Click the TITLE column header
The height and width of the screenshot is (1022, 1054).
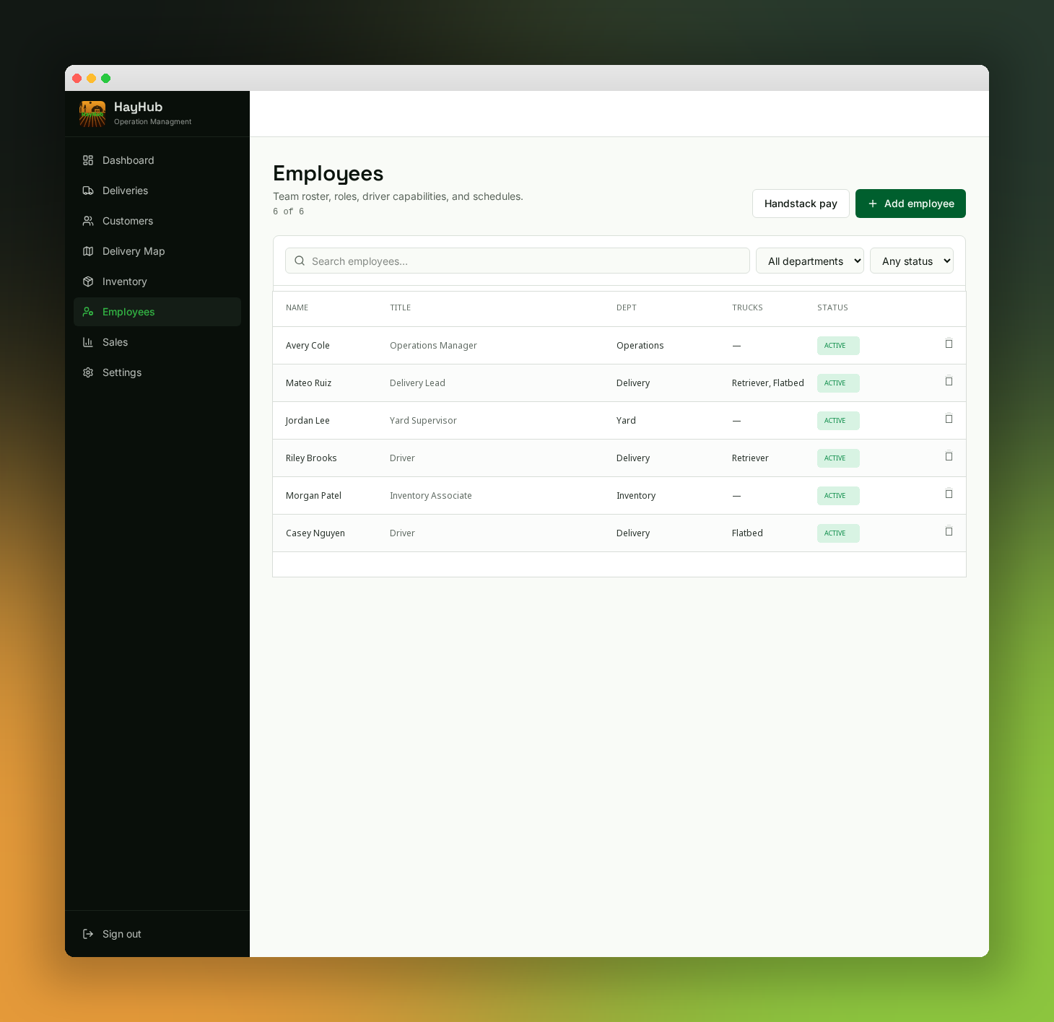400,307
